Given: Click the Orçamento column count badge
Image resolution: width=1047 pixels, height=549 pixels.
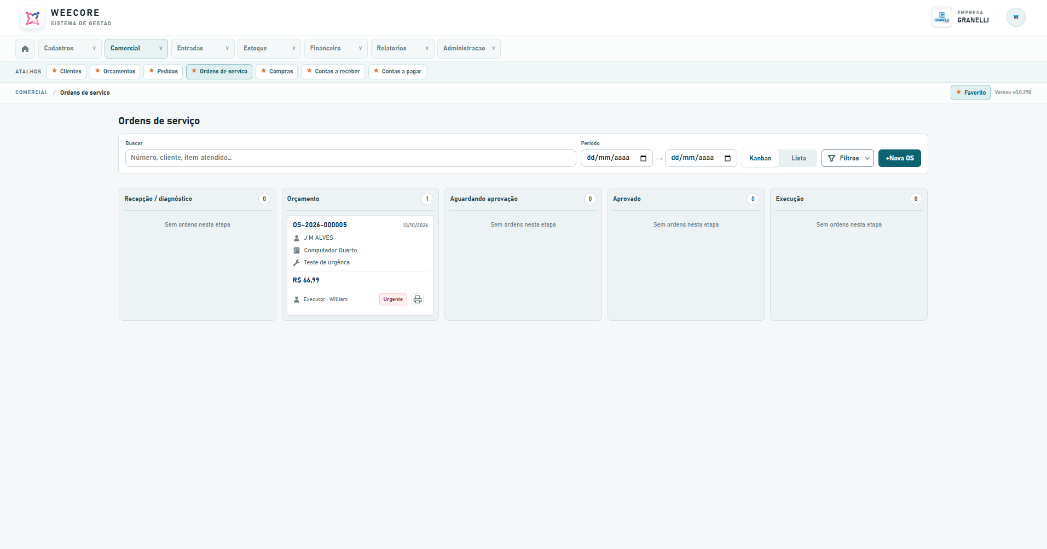Looking at the screenshot, I should [427, 199].
